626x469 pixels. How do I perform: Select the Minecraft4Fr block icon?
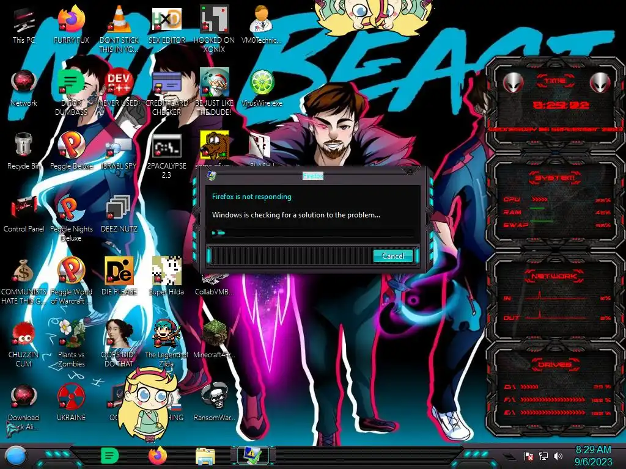click(214, 340)
